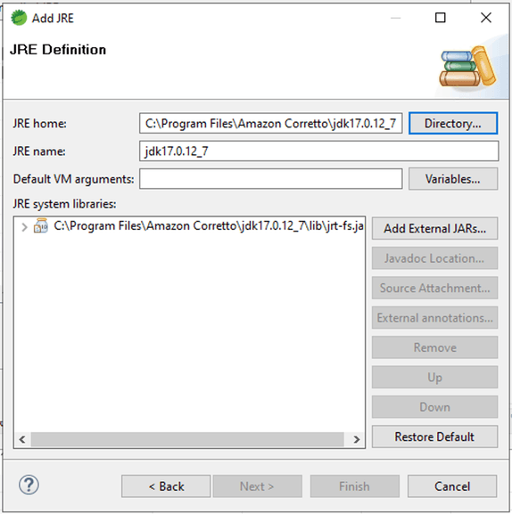Focus the JRE home path field

coord(271,123)
